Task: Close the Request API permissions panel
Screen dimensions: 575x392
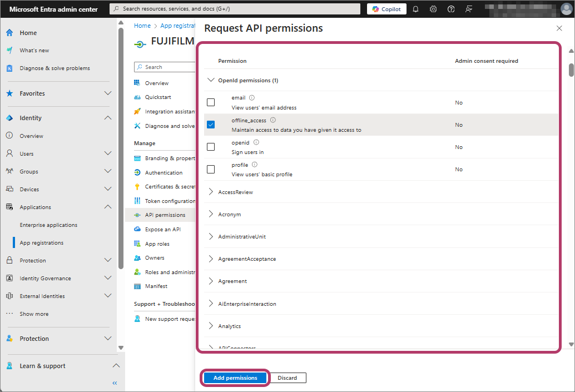Action: click(x=559, y=28)
